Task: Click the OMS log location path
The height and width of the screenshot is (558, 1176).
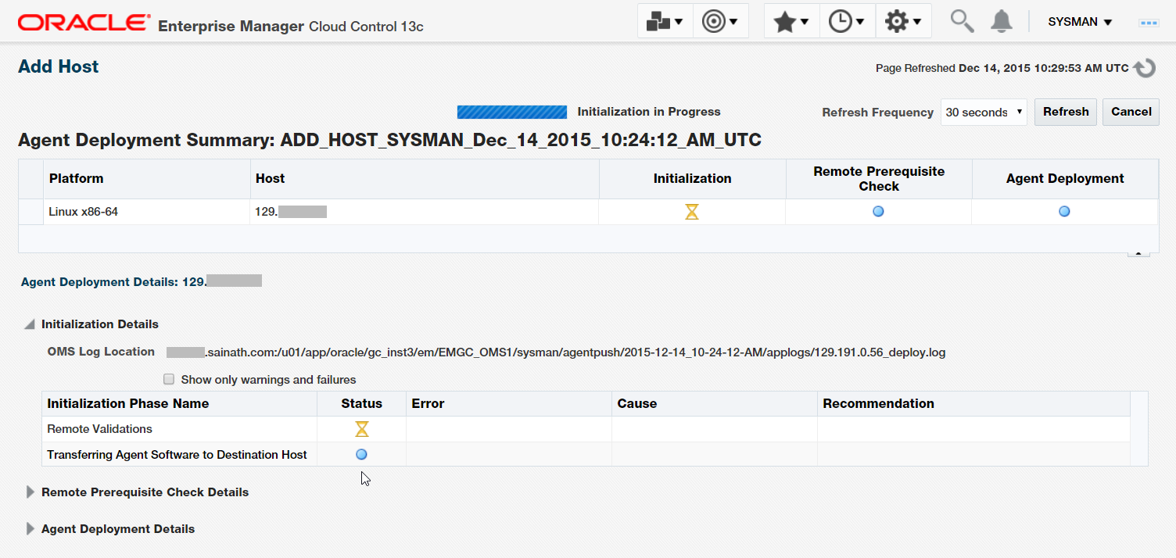Action: point(556,352)
